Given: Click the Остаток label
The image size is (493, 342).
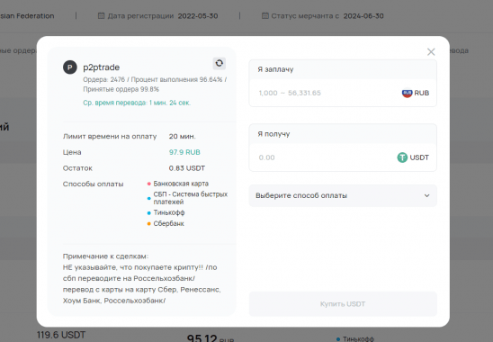Looking at the screenshot, I should coord(77,168).
